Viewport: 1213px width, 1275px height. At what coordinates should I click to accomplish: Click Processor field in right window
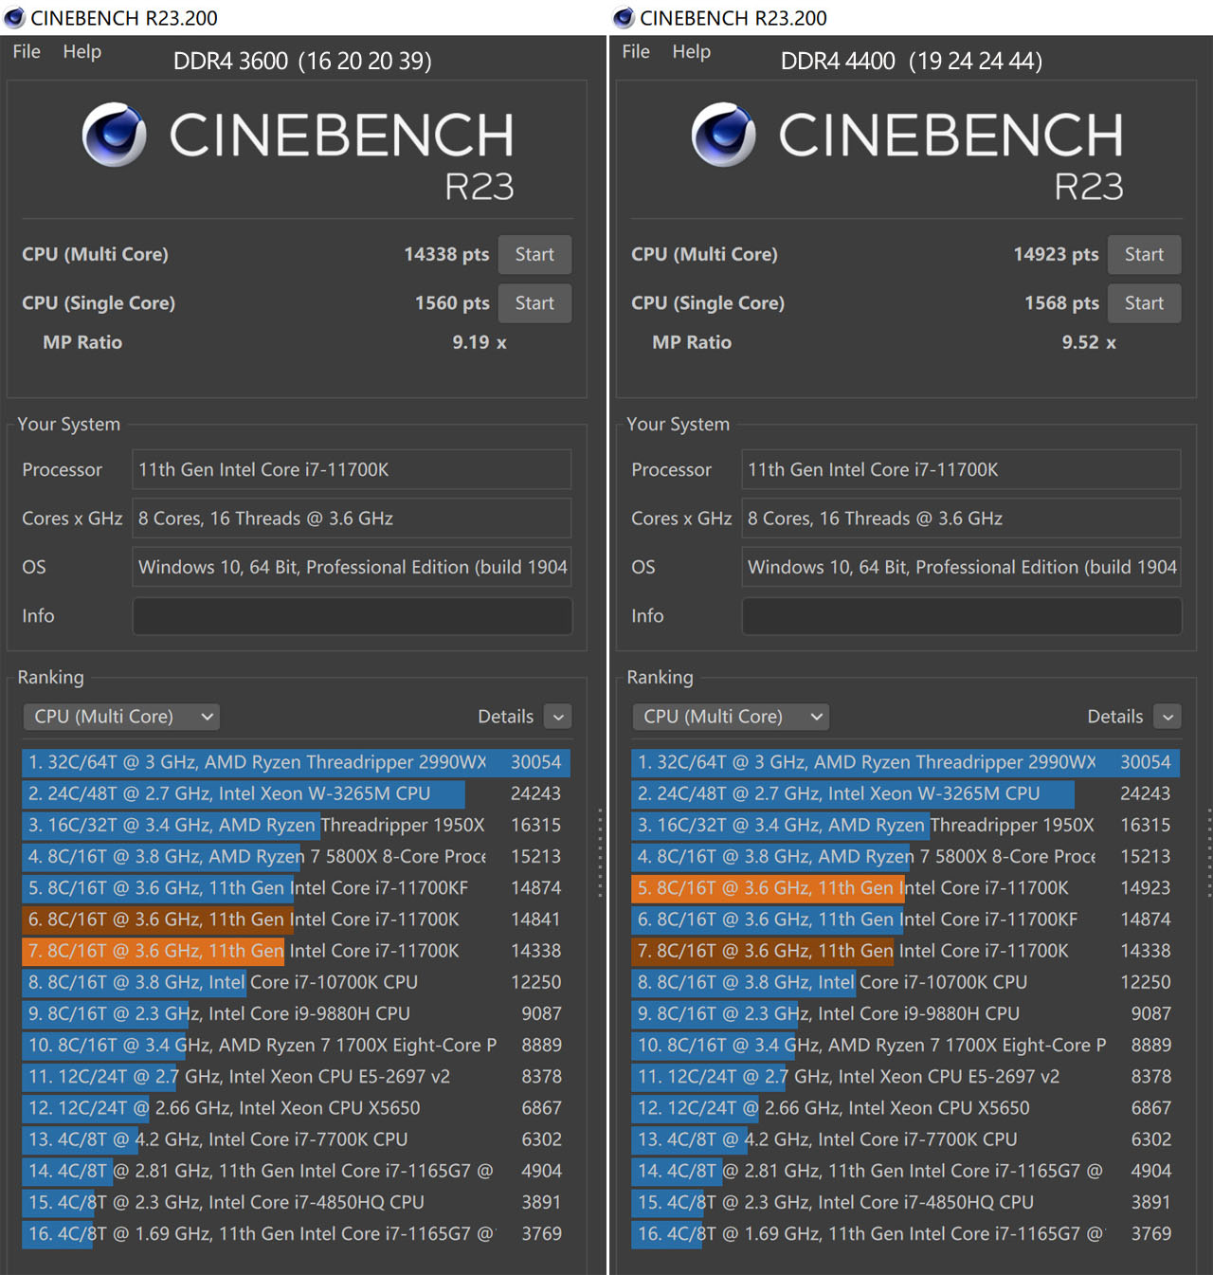click(x=961, y=469)
